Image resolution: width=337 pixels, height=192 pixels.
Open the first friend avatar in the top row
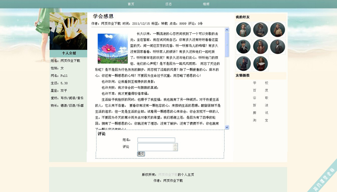click(244, 30)
